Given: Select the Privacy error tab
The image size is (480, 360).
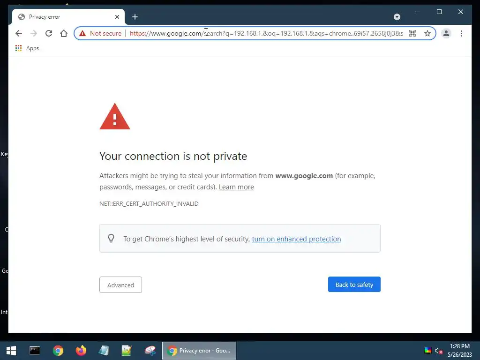Looking at the screenshot, I should (68, 17).
